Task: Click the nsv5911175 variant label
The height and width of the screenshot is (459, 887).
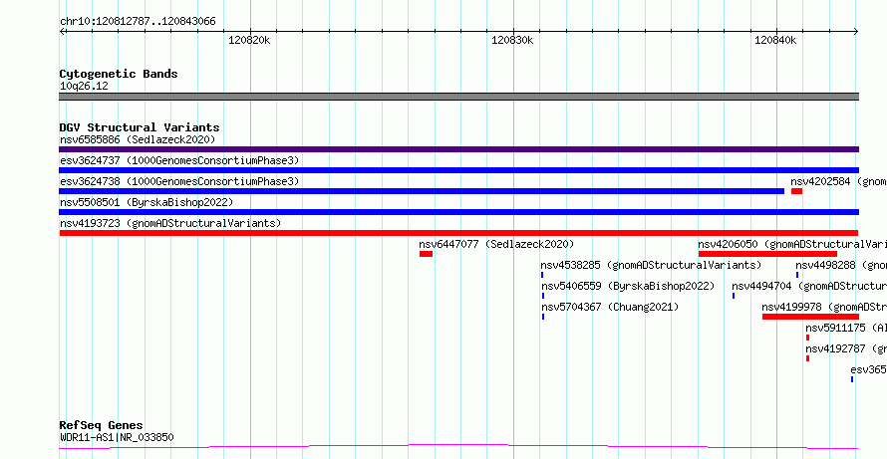Action: tap(846, 328)
